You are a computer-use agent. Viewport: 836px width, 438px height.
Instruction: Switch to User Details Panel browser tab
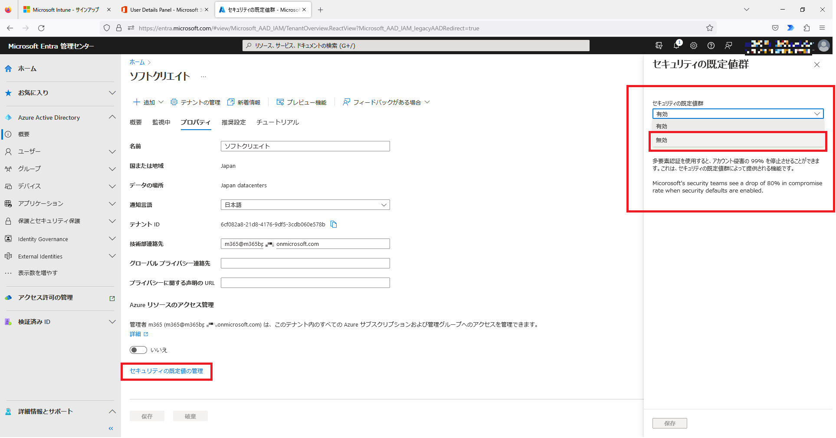[x=165, y=10]
